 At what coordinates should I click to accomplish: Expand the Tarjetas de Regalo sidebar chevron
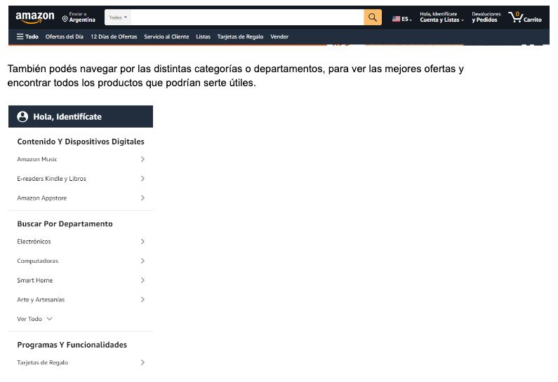tap(142, 362)
